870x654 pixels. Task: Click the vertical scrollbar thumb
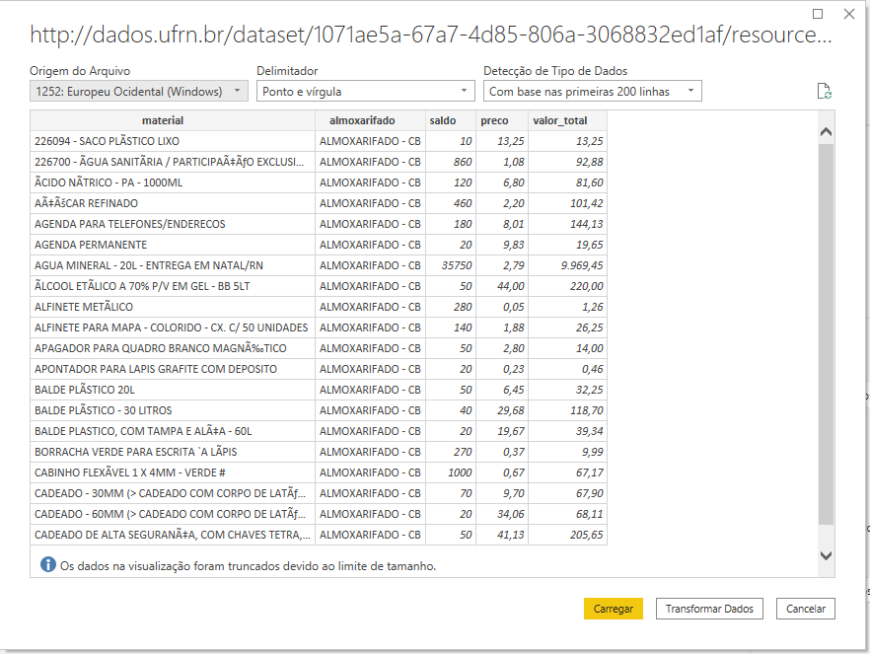coord(826,332)
